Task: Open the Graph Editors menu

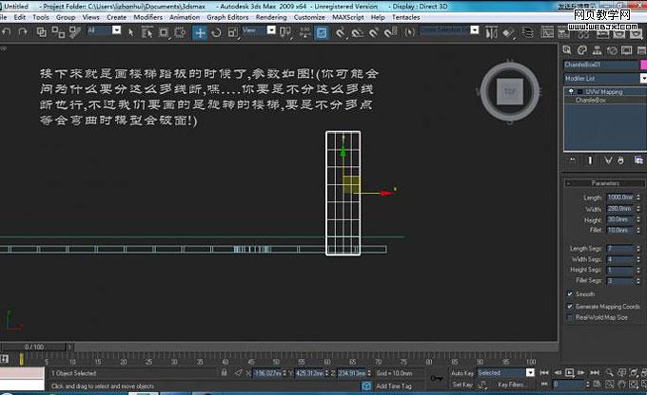Action: pos(227,17)
